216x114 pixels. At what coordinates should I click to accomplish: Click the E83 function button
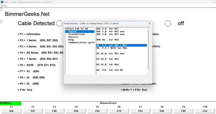pos(140,111)
